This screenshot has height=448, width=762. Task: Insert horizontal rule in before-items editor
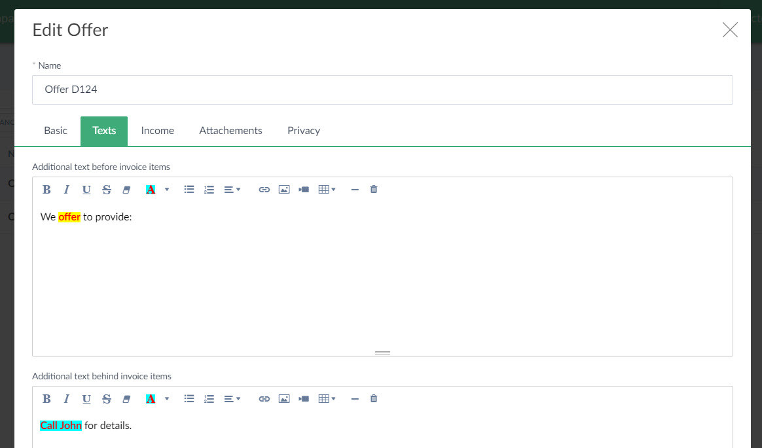point(355,189)
